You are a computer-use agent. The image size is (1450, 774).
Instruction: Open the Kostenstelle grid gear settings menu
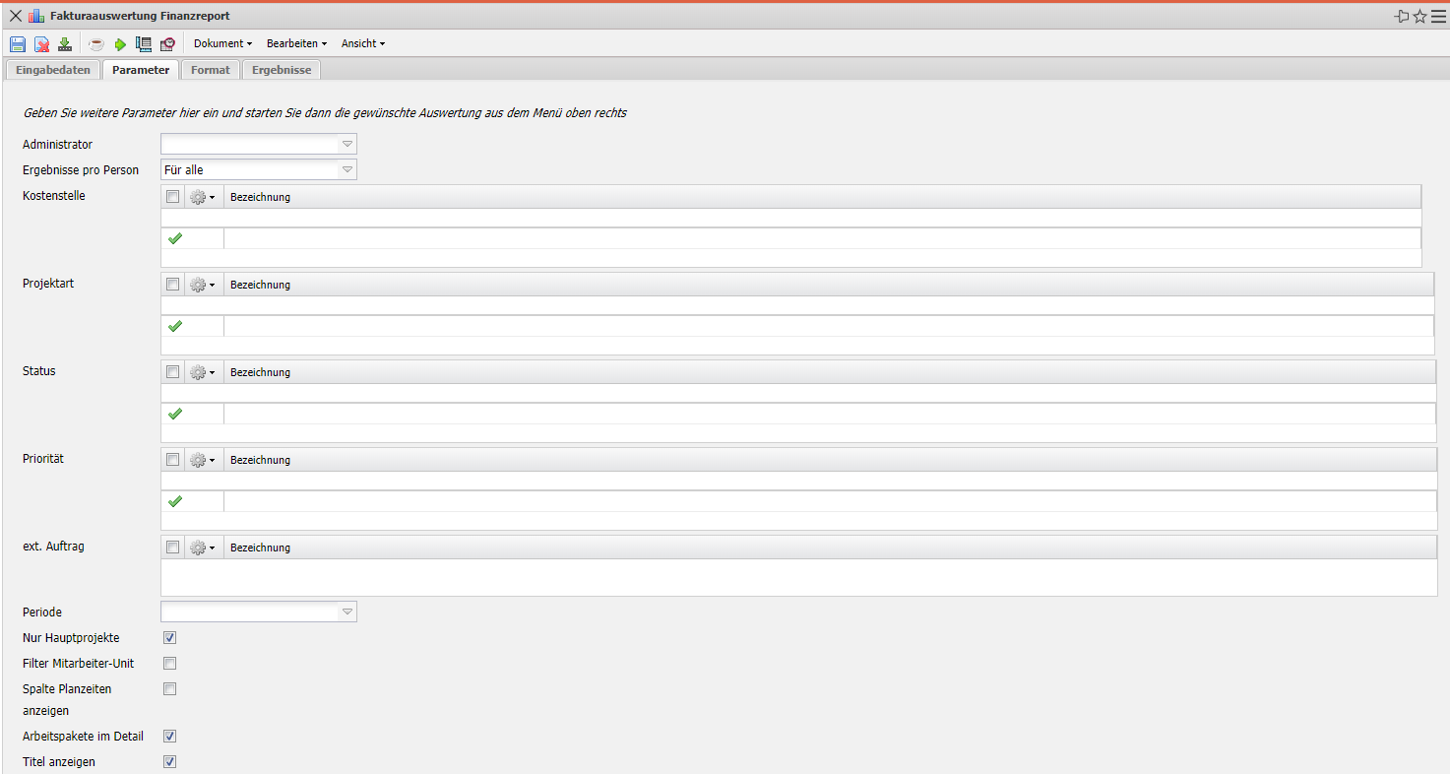tap(202, 197)
